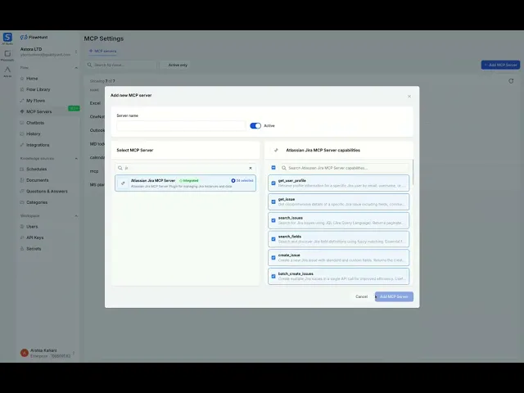This screenshot has height=393, width=524.
Task: Click the capabilities list scrollbar
Action: coord(413,172)
